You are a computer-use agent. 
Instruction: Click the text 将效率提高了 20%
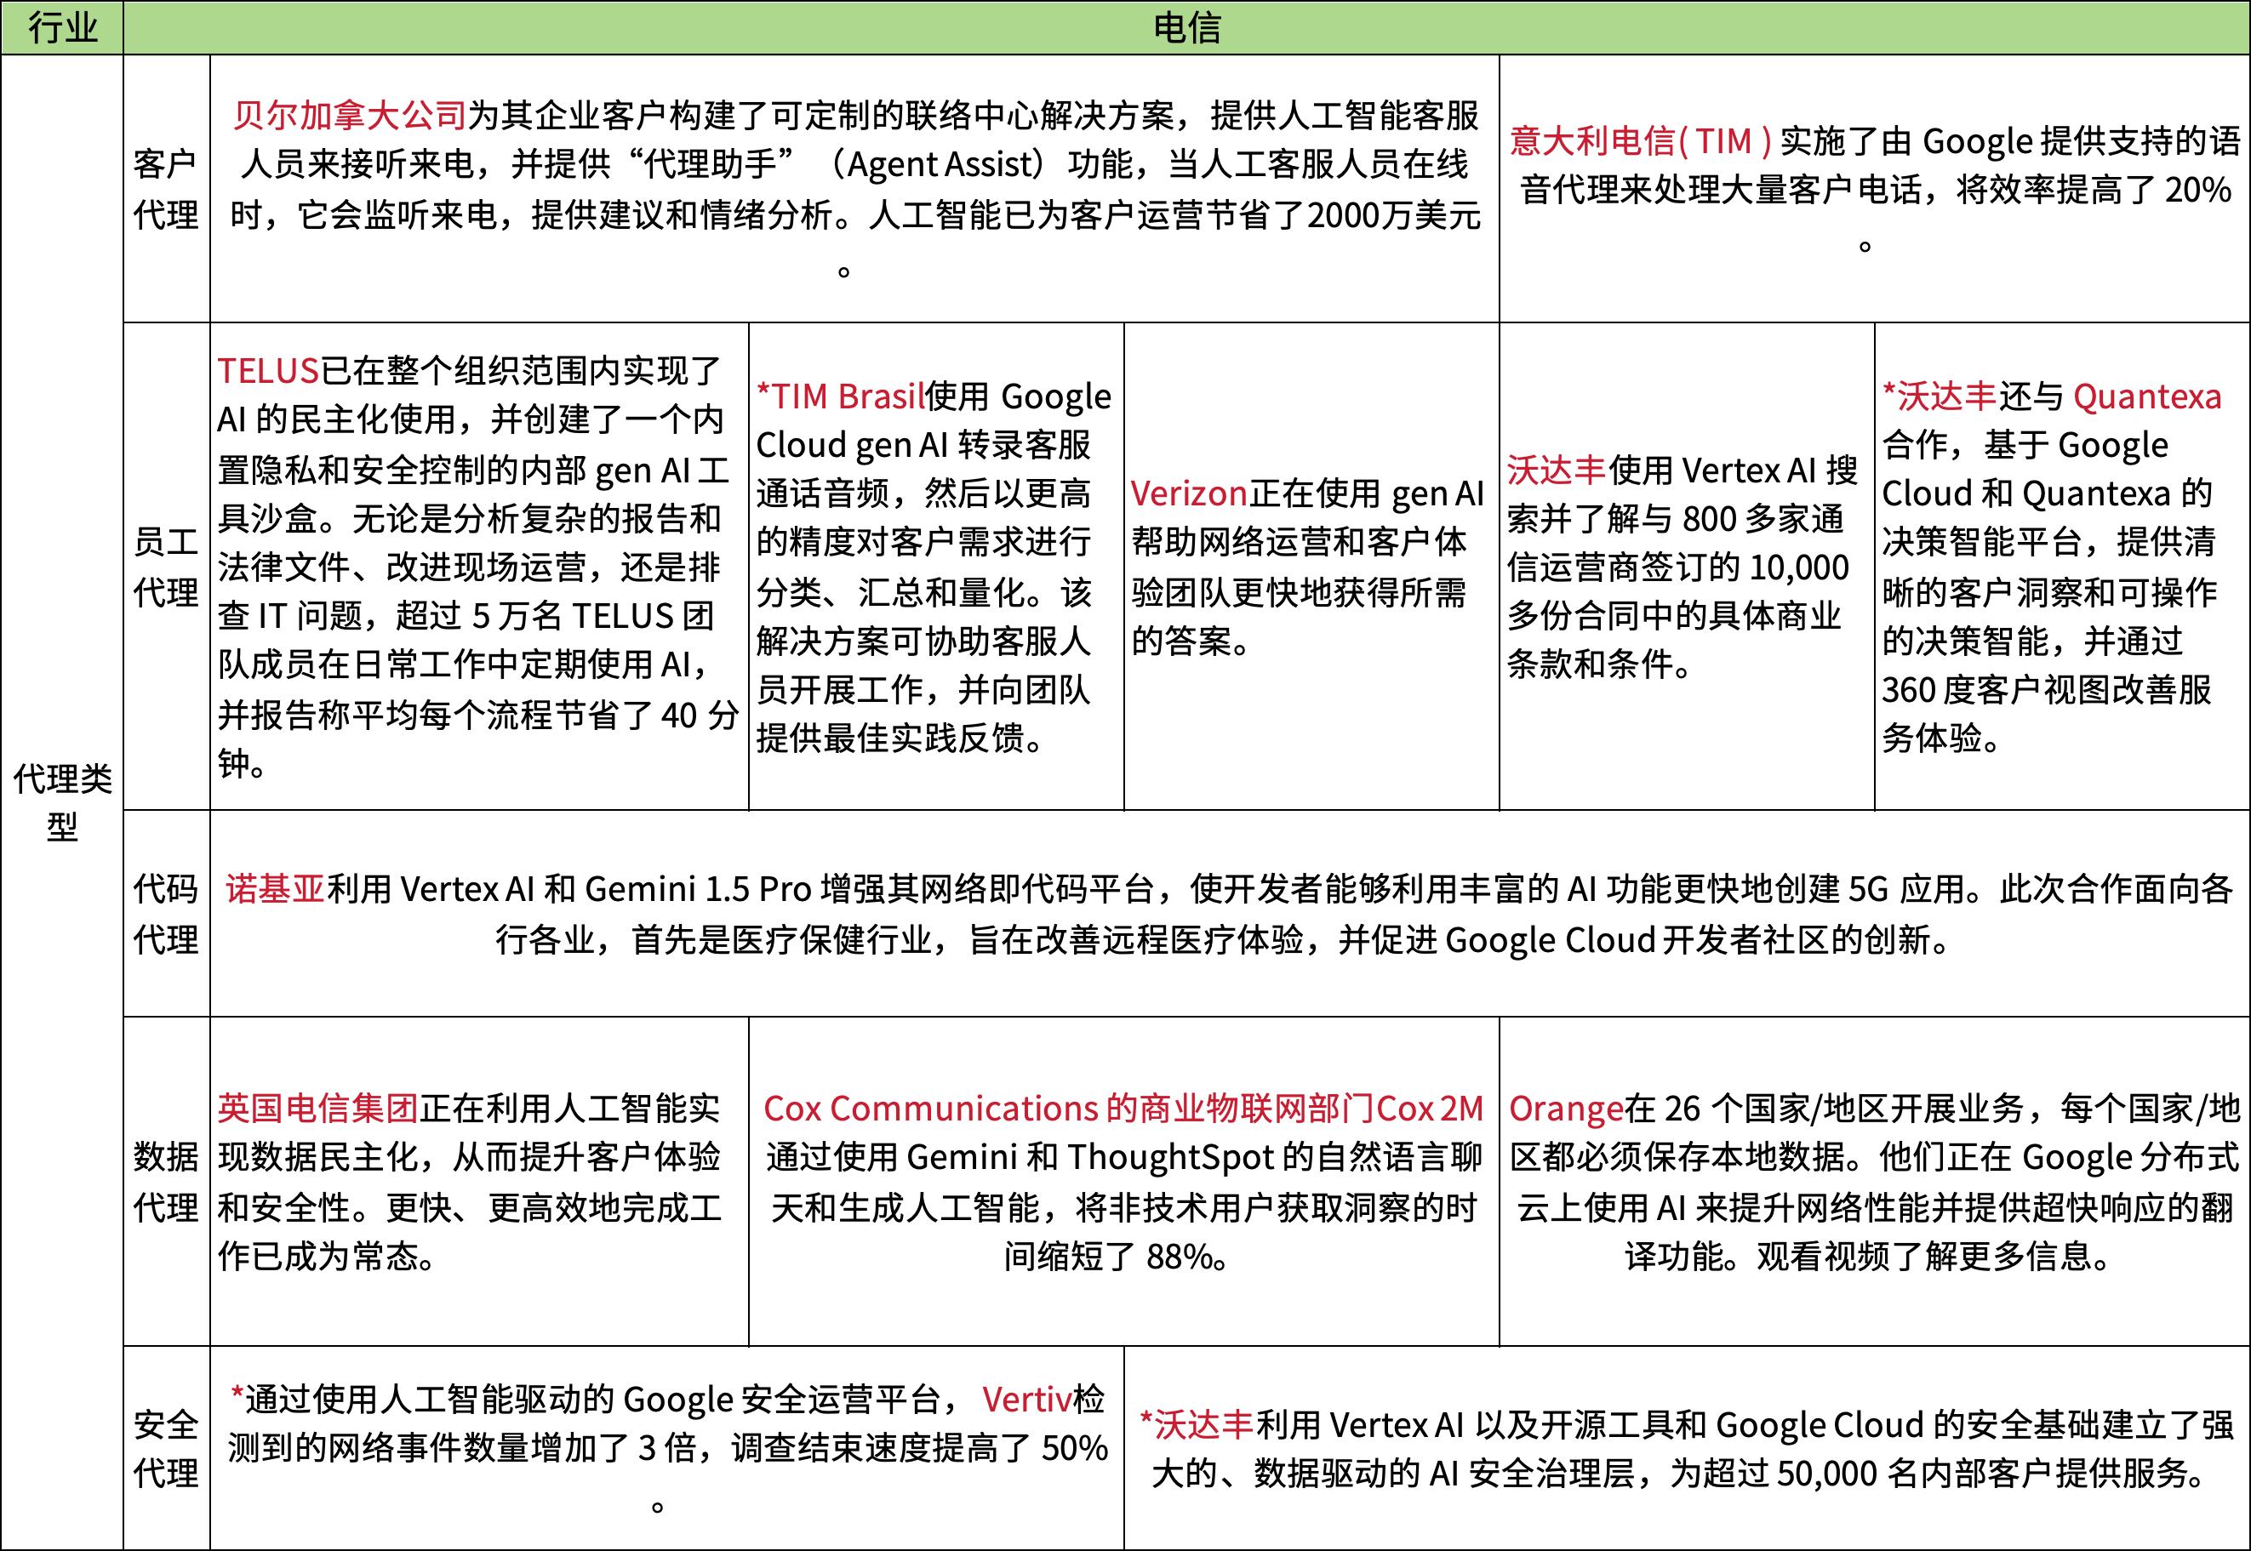click(x=2094, y=190)
